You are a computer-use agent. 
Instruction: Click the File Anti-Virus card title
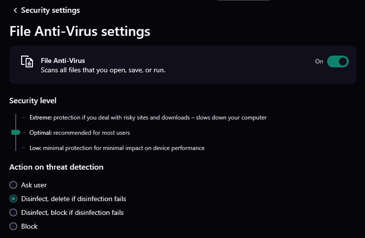tap(63, 61)
